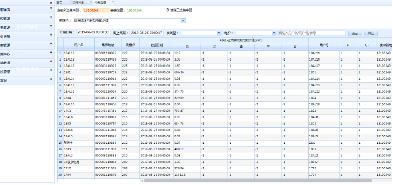
Task: Click row number 20 cell
Action: pos(60,175)
